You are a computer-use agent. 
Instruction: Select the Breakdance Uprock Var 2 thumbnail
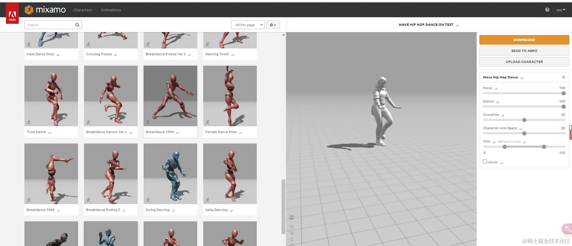coord(111,96)
